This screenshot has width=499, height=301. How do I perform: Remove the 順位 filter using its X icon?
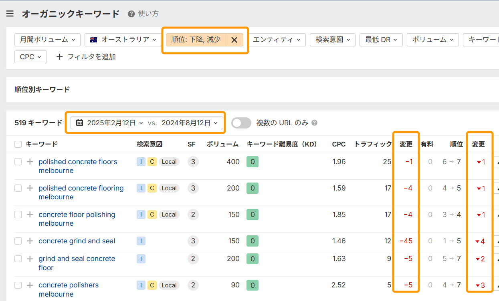(234, 40)
